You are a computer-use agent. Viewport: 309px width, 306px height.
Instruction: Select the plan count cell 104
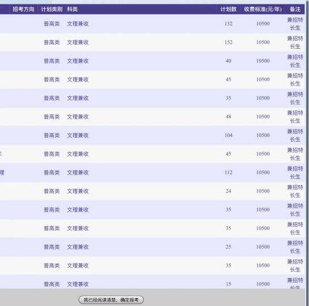point(228,135)
